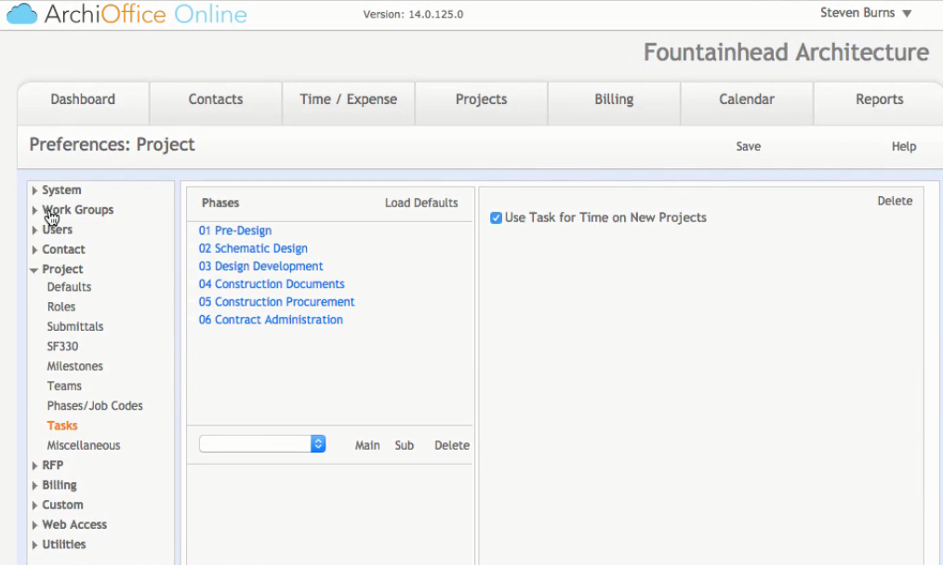Image resolution: width=943 pixels, height=565 pixels.
Task: Open Phases/Job Codes preferences
Action: pos(95,406)
